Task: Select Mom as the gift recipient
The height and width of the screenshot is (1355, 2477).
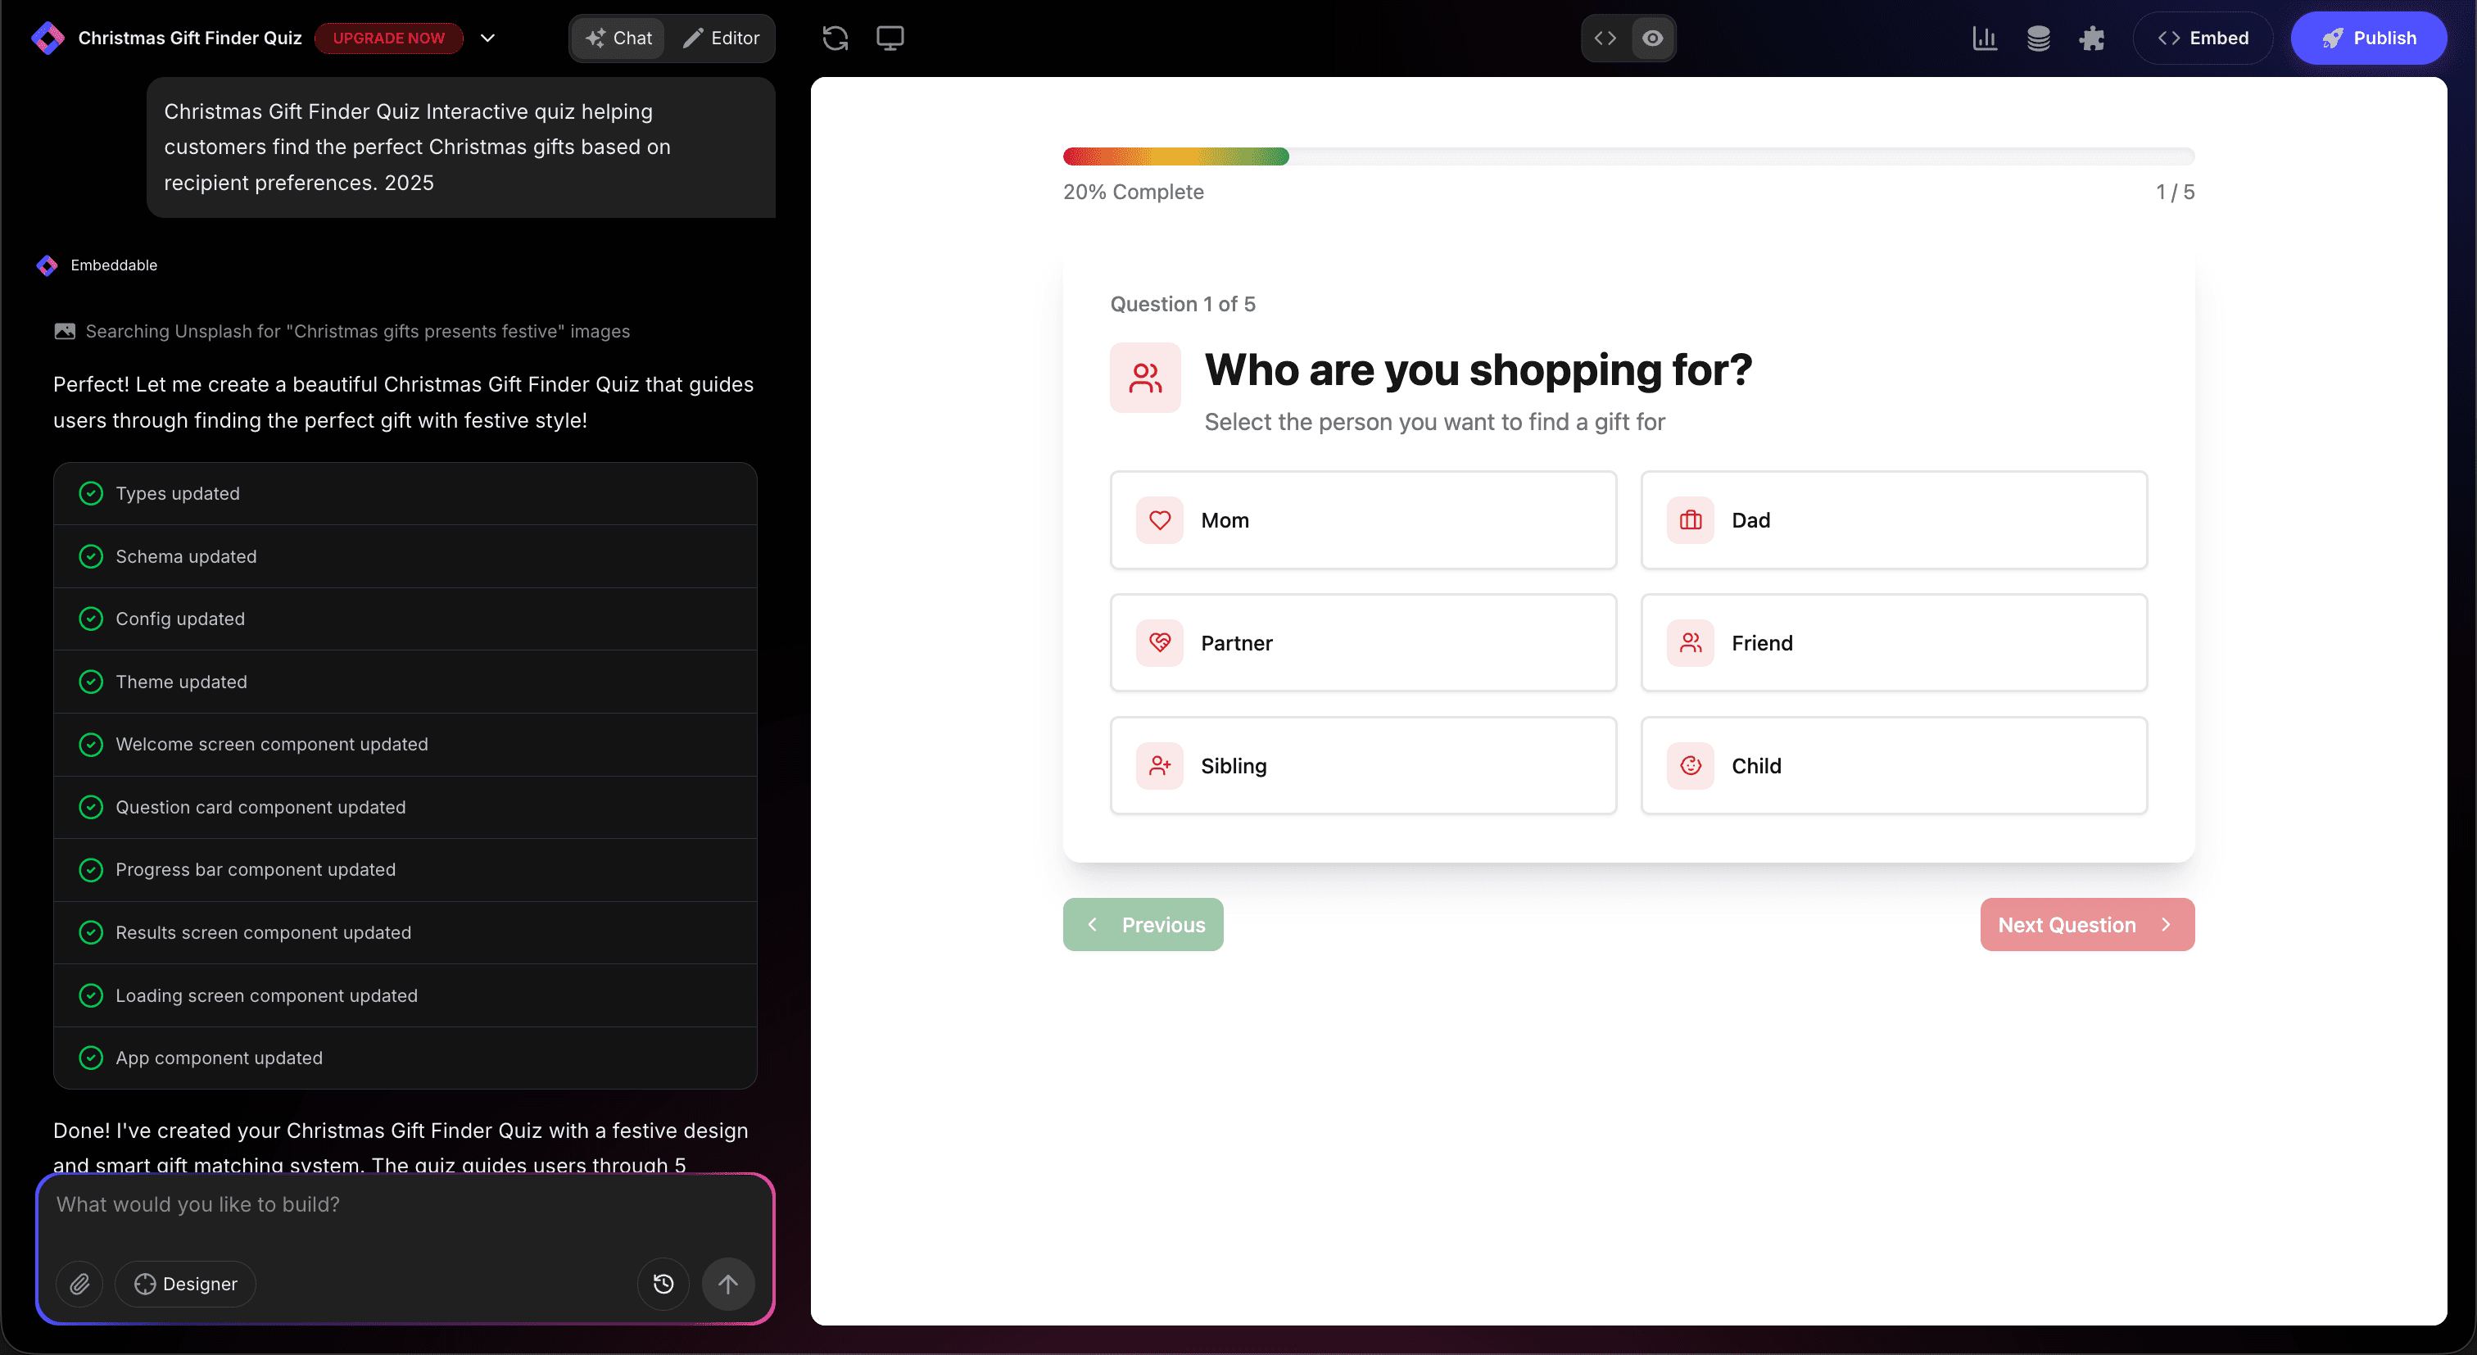Action: pos(1362,520)
